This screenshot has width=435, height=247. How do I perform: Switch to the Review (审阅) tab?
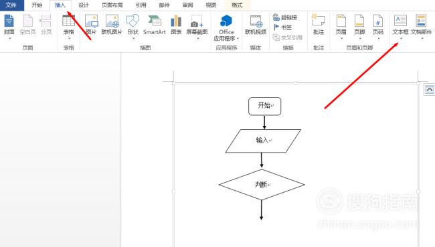point(188,5)
